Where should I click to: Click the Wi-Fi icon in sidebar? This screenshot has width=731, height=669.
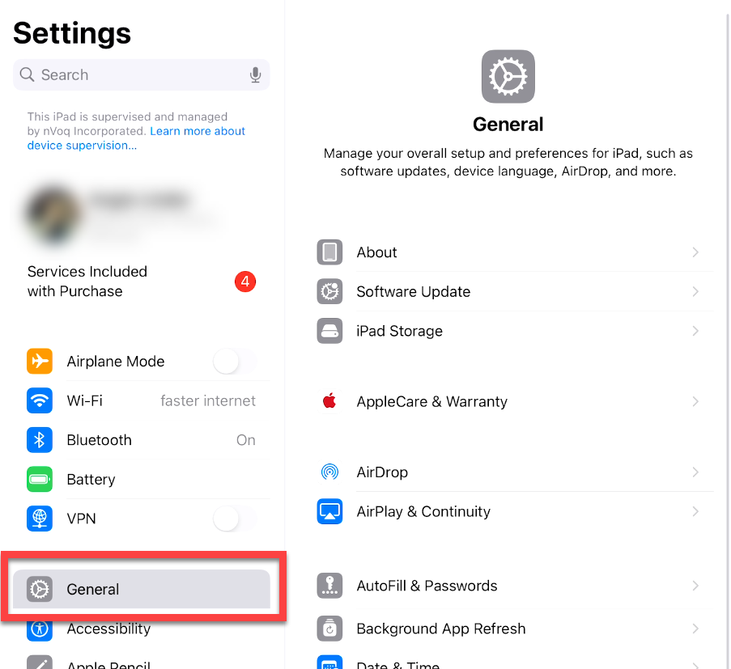40,400
